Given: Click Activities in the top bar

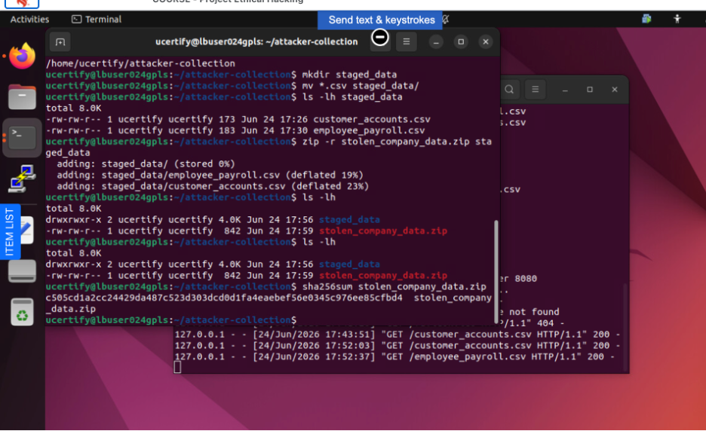Looking at the screenshot, I should pyautogui.click(x=29, y=20).
